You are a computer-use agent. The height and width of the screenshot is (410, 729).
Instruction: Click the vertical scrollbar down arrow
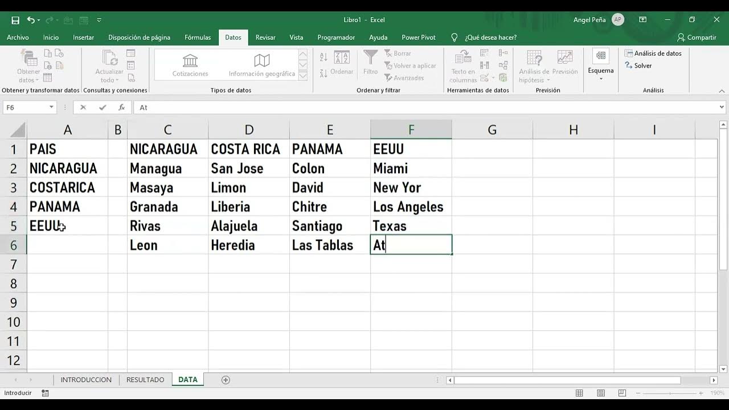722,368
